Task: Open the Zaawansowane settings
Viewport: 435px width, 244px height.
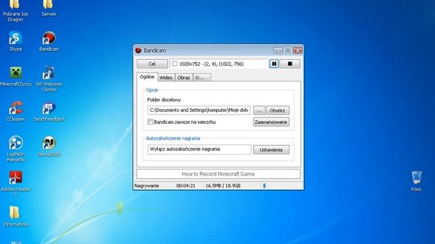Action: (271, 122)
